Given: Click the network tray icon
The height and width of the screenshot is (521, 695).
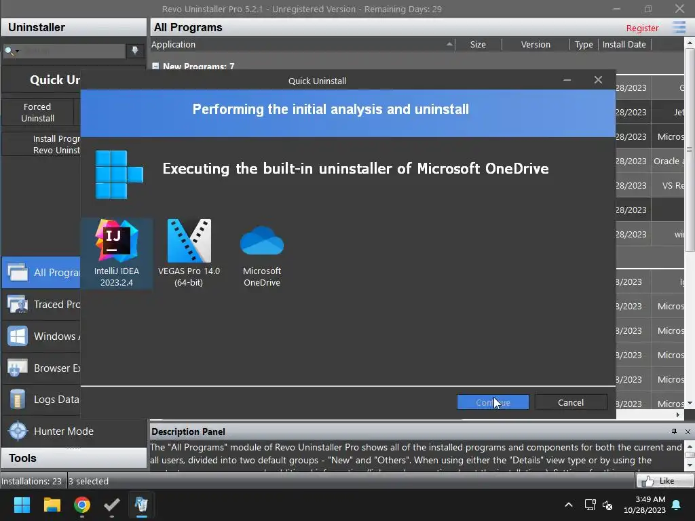Looking at the screenshot, I should point(590,505).
